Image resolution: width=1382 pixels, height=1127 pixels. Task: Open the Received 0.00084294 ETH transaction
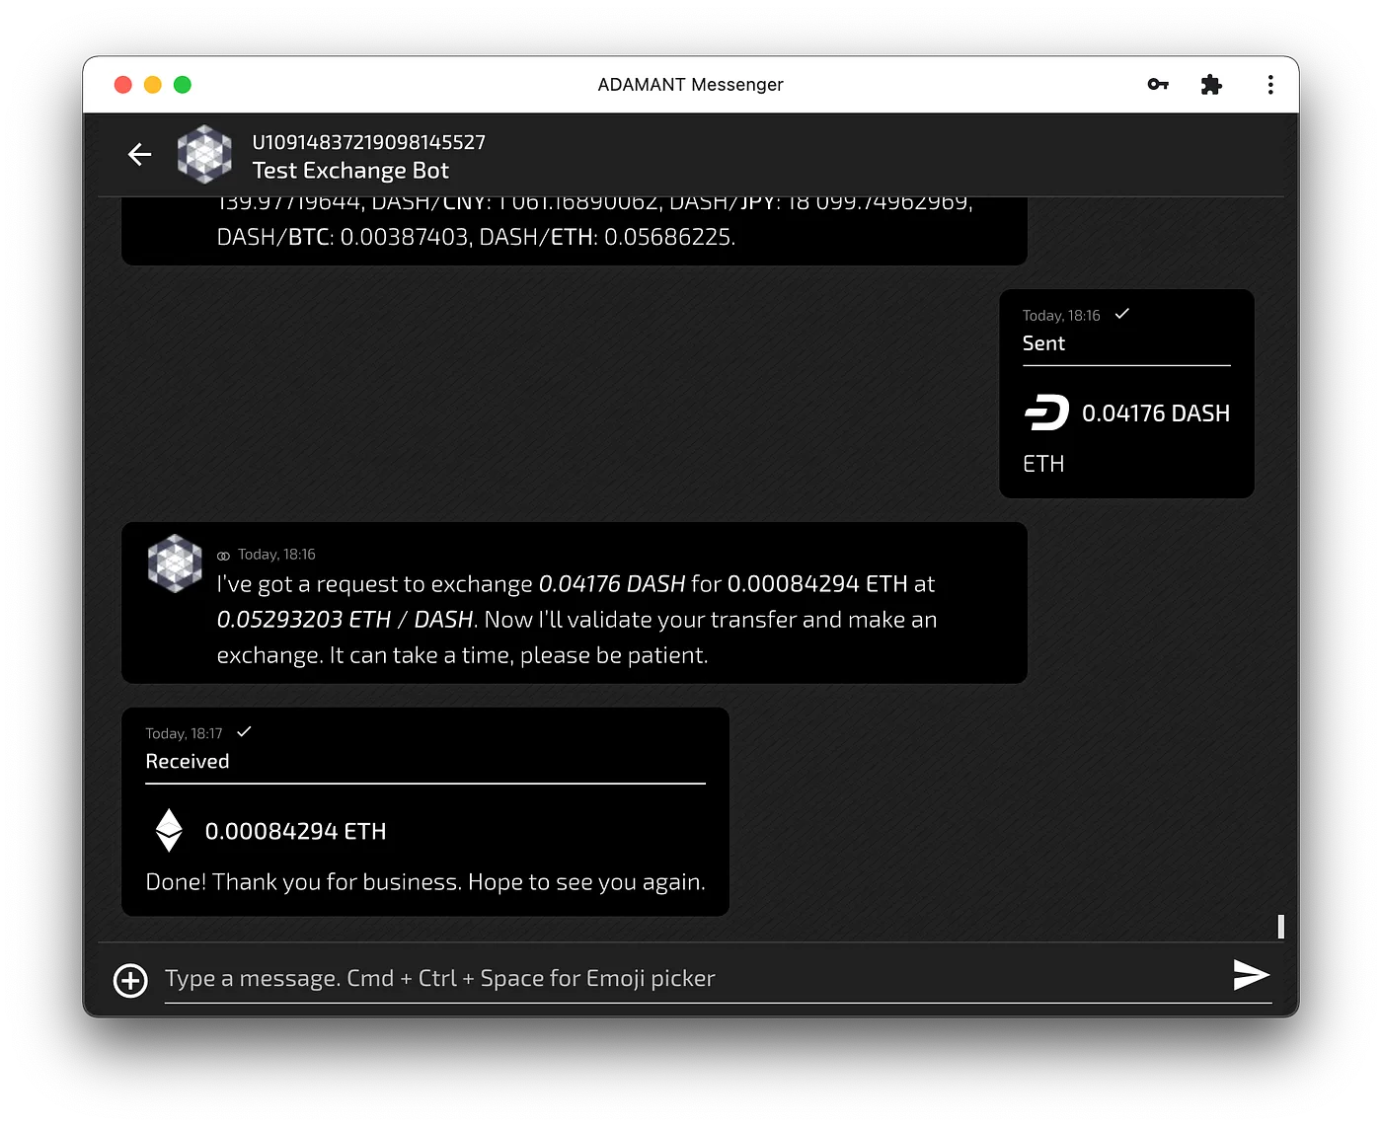425,811
